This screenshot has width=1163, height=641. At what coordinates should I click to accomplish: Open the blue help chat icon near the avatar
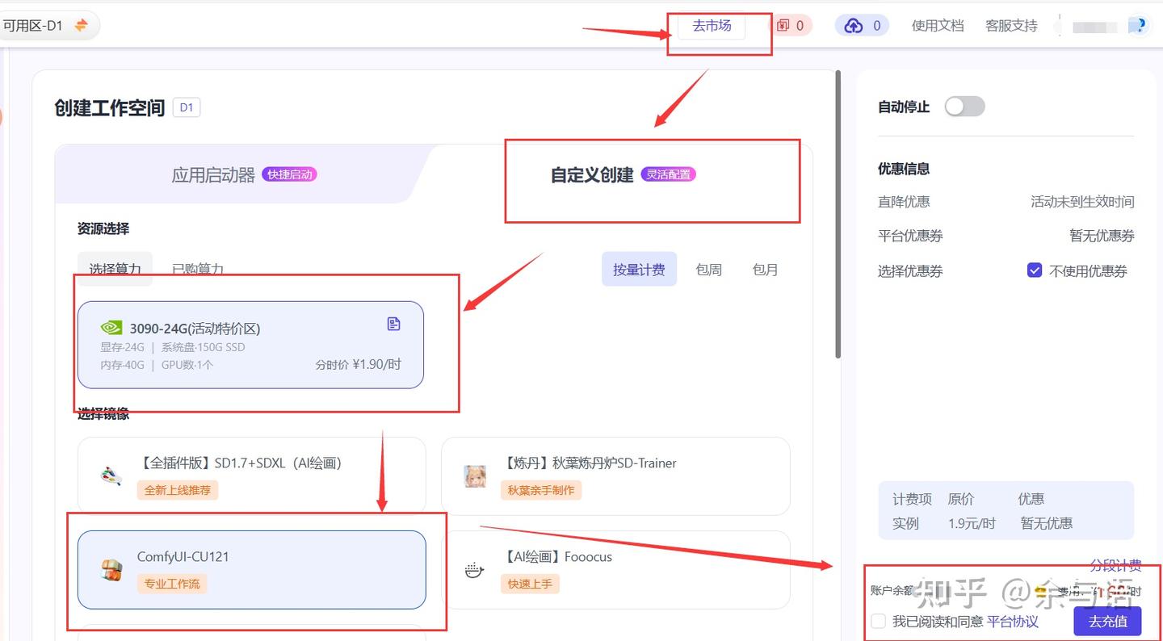(x=1139, y=25)
